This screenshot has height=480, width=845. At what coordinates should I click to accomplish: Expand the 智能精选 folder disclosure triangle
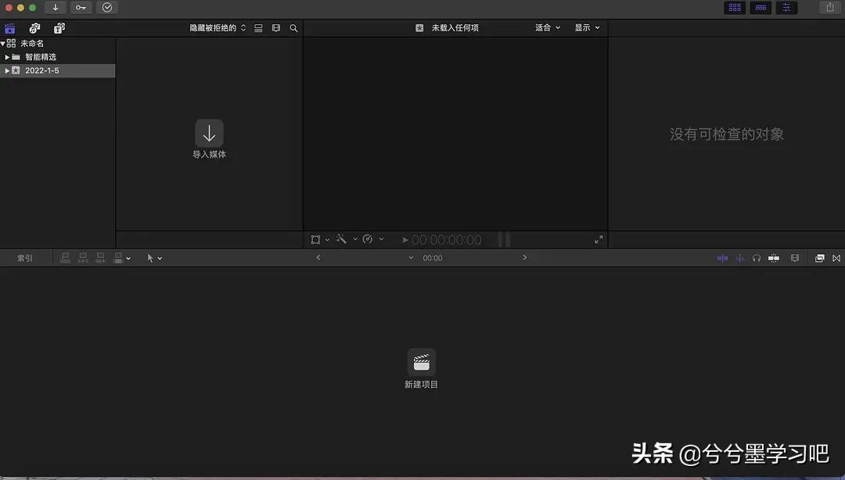[x=8, y=56]
